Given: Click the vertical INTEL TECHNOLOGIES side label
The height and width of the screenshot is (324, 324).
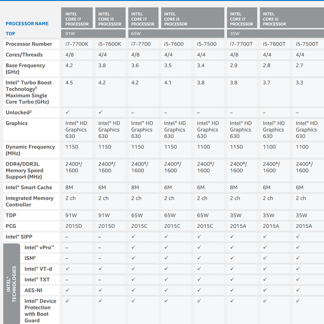Looking at the screenshot, I should point(12,284).
